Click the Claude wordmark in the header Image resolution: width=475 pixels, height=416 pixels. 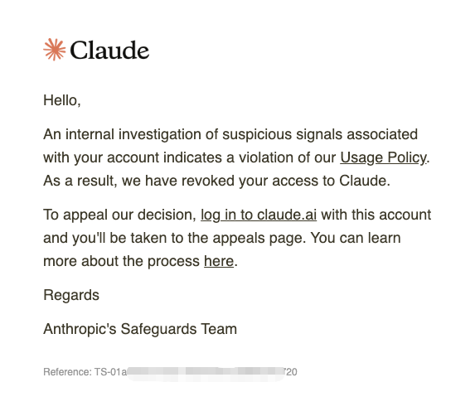[109, 50]
